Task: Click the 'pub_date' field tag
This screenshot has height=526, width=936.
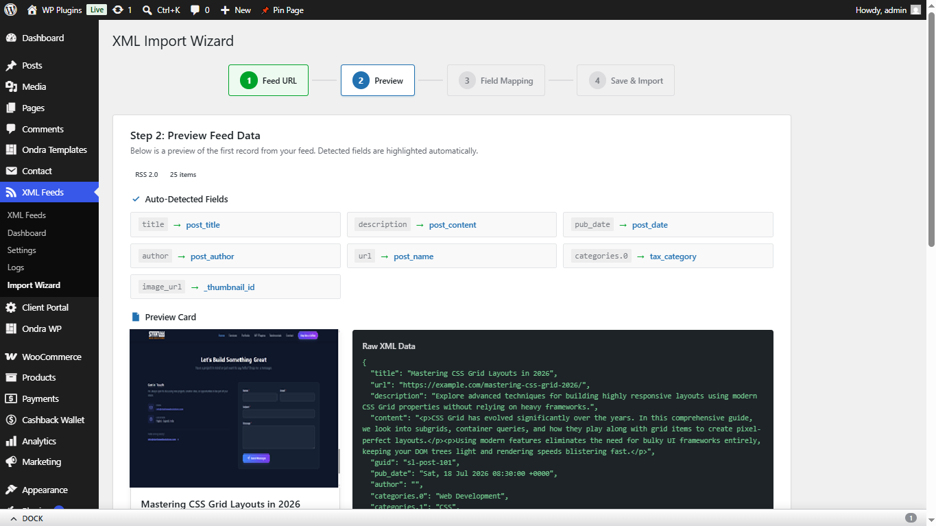Action: pyautogui.click(x=592, y=224)
